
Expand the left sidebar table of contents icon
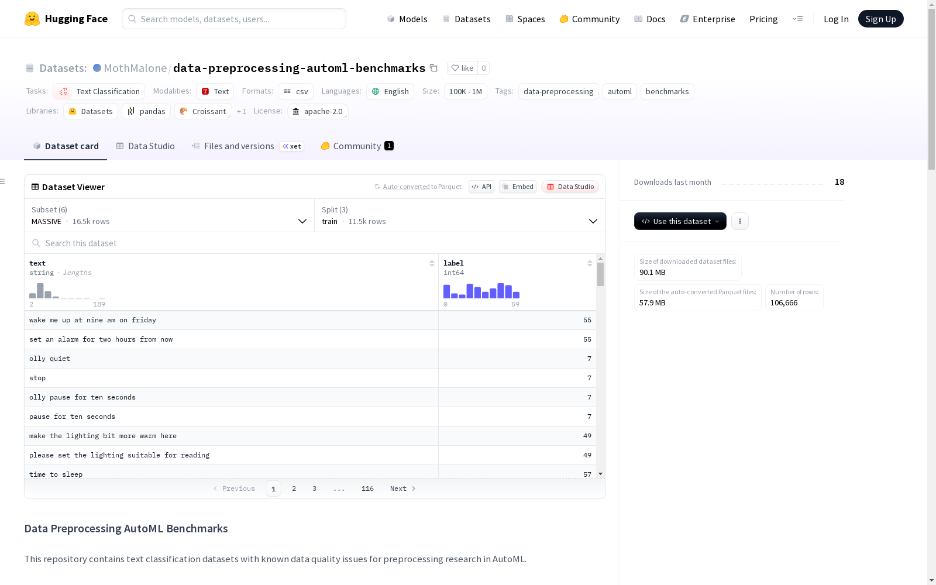[x=3, y=181]
